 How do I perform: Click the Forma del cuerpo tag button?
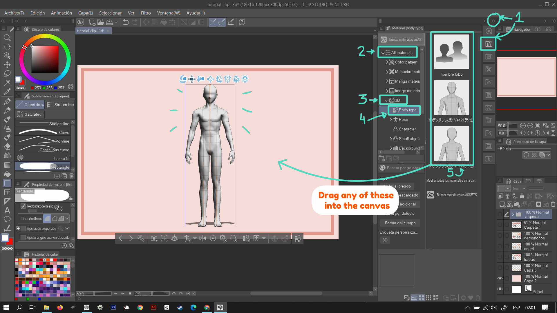[x=400, y=223]
